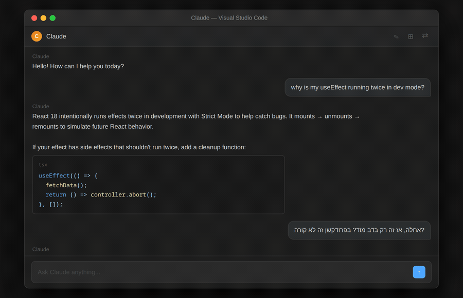
Task: Click the orange Claude avatar circle
Action: pos(37,36)
